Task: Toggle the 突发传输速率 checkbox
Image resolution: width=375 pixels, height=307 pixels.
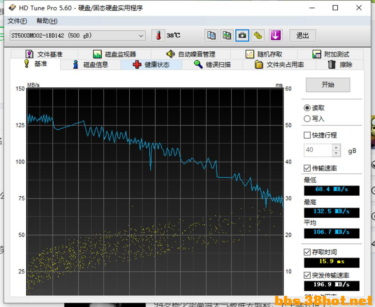Action: pos(307,275)
